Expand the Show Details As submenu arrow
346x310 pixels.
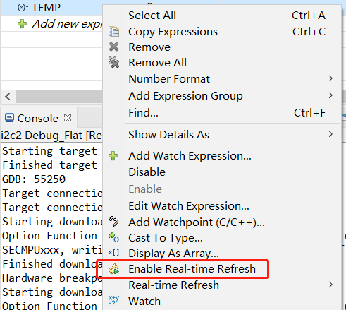click(330, 134)
